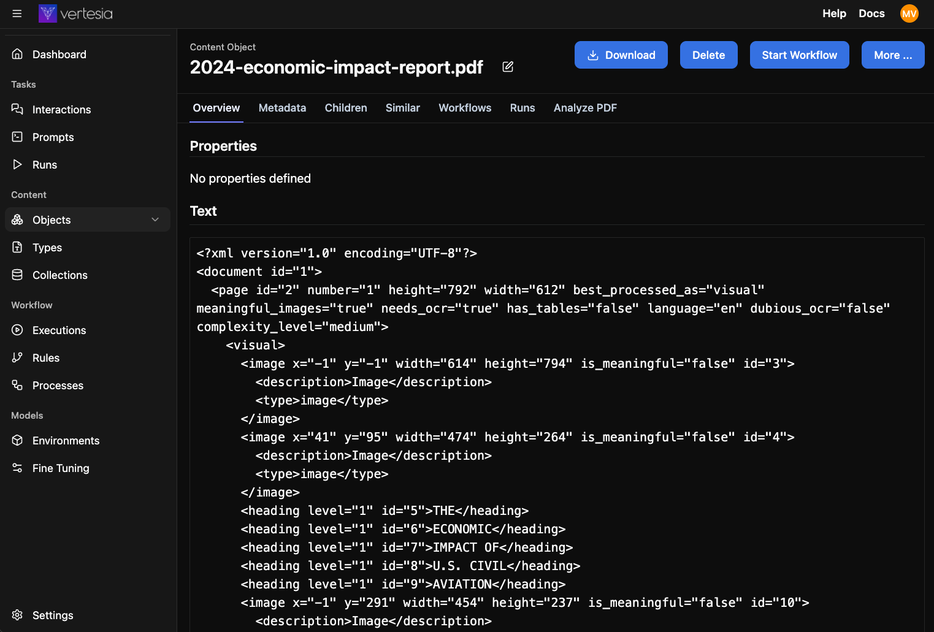Open the MV user avatar
Viewport: 934px width, 632px height.
coord(909,13)
